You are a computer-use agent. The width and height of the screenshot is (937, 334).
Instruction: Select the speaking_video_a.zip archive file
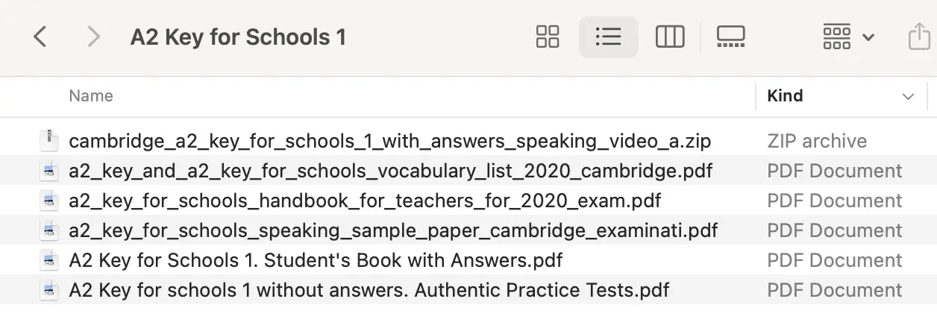389,141
